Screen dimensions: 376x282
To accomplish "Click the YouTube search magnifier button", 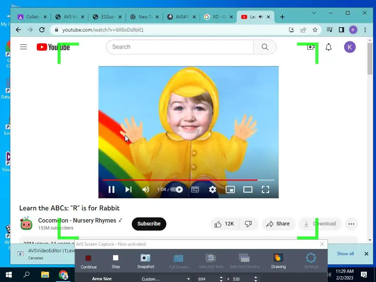I will (265, 47).
